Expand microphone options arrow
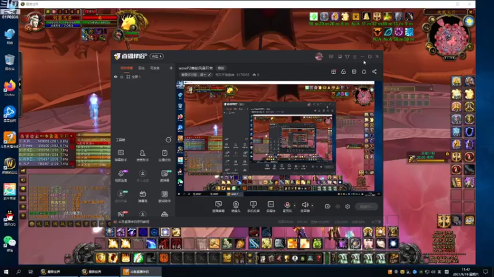Viewport: 494px width, 277px height. coord(295,206)
